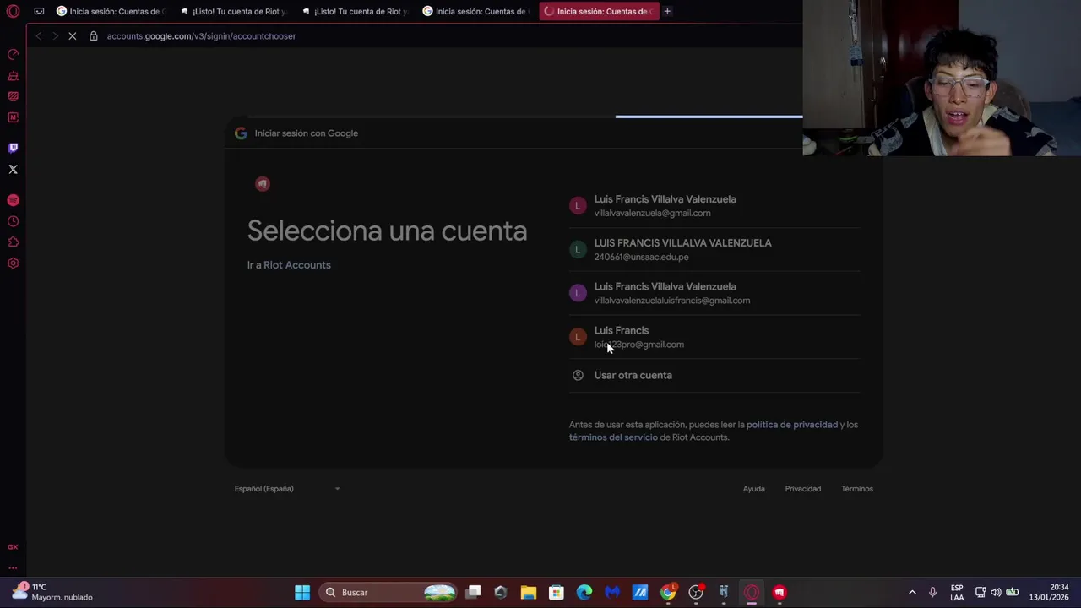
Task: Open Spotify player icon in sidebar
Action: click(x=13, y=200)
